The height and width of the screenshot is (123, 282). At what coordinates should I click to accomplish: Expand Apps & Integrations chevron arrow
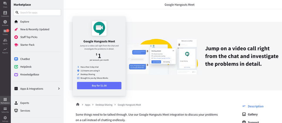click(59, 88)
